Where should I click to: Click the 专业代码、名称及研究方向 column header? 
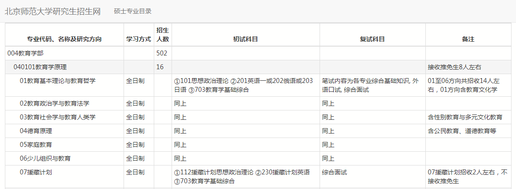[64, 39]
